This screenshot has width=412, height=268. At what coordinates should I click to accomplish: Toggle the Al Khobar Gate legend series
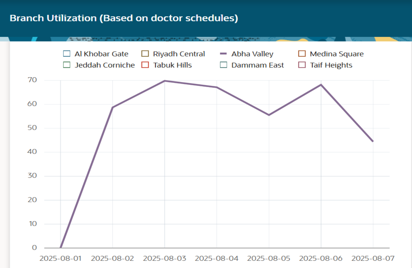coord(67,54)
